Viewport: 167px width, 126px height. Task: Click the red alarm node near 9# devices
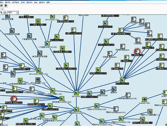137,51
